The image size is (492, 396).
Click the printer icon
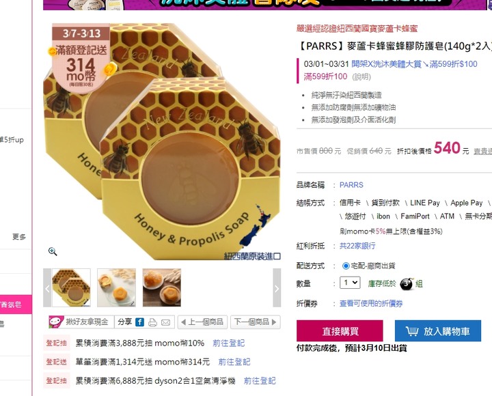[152, 322]
